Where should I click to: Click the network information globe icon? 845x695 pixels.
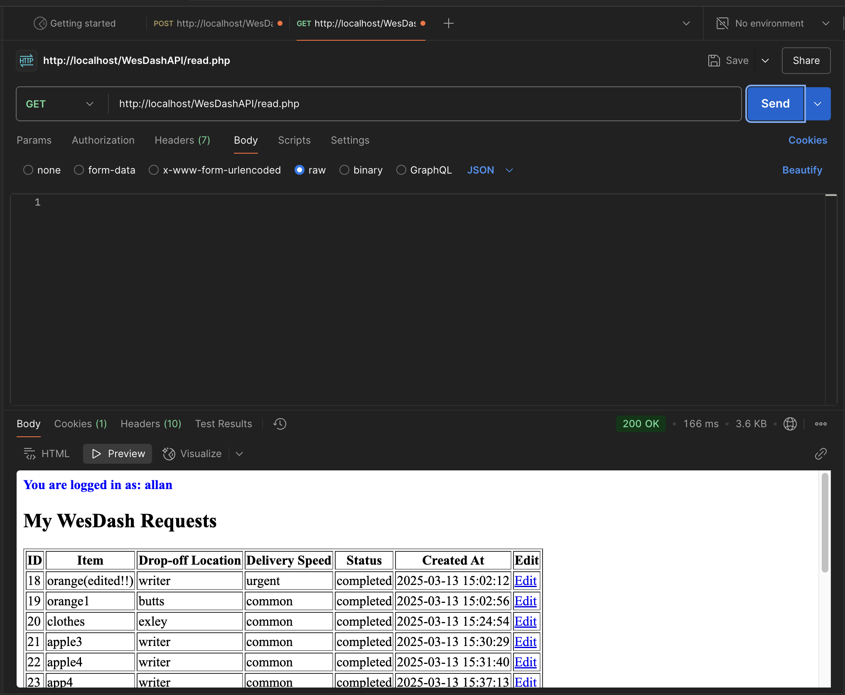tap(790, 424)
